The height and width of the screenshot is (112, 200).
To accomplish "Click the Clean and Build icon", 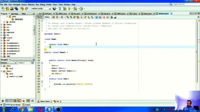I will [x=65, y=9].
